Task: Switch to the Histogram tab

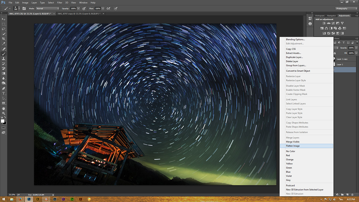Action: (x=320, y=16)
